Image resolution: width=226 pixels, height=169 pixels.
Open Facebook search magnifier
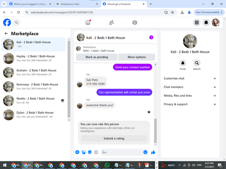pyautogui.click(x=16, y=23)
